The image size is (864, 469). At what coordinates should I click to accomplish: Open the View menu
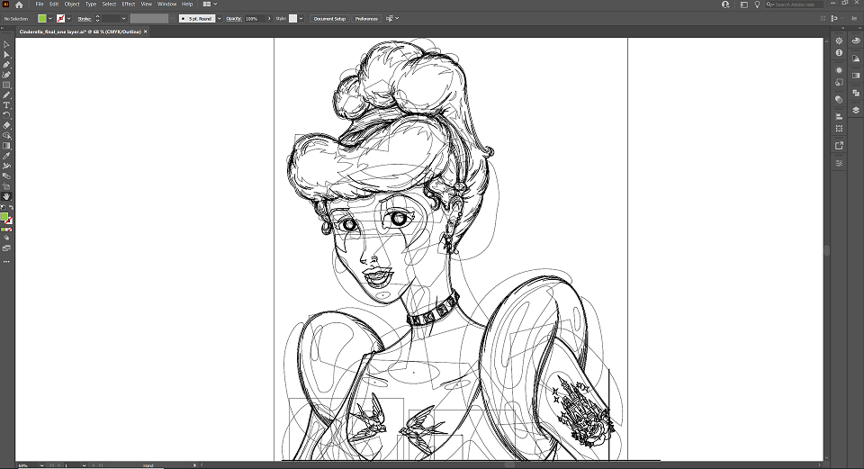(146, 4)
